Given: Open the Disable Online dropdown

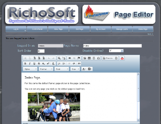Looking at the screenshot, I should point(116,51).
